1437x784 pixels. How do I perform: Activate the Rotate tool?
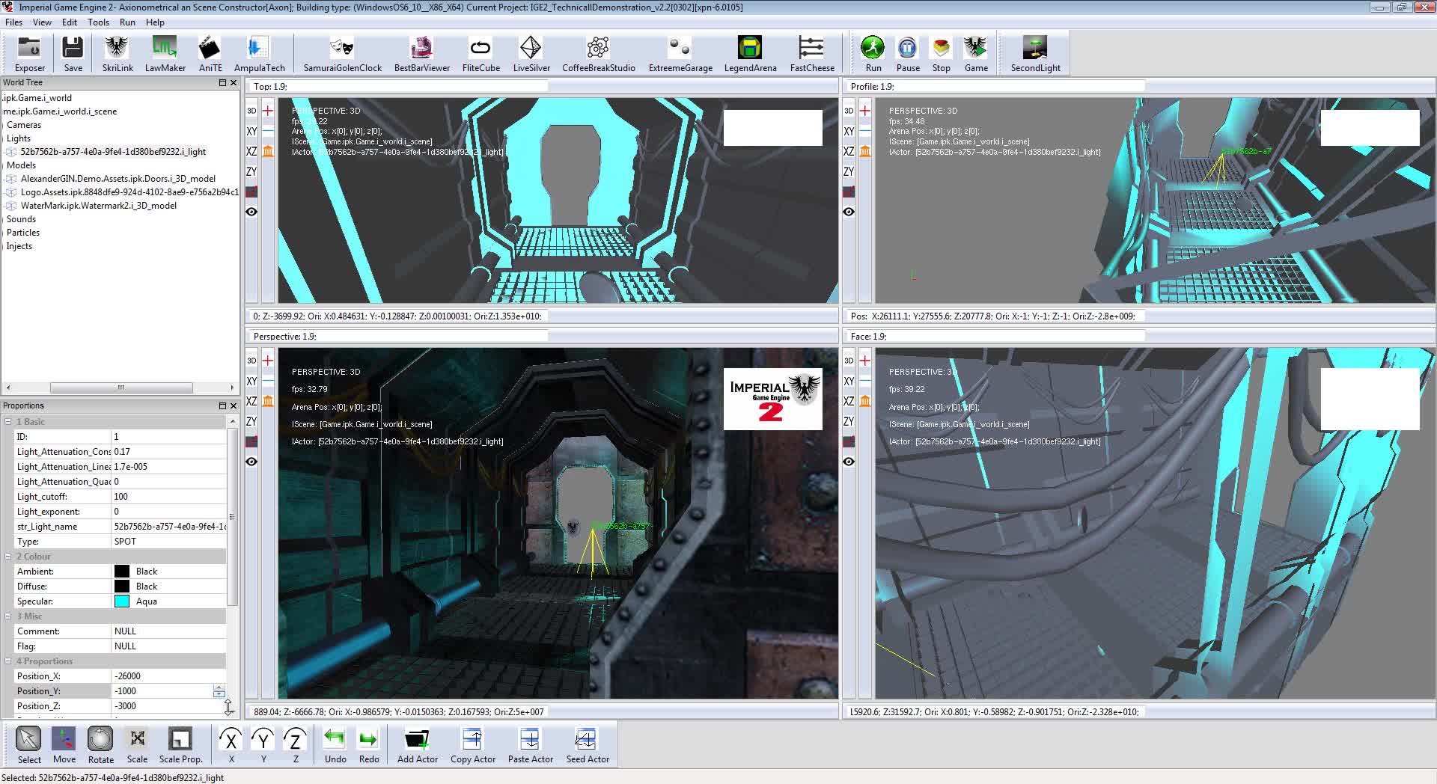100,745
